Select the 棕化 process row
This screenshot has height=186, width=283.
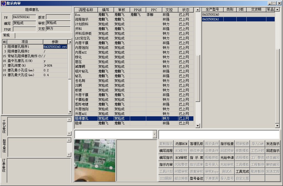[x=134, y=57]
